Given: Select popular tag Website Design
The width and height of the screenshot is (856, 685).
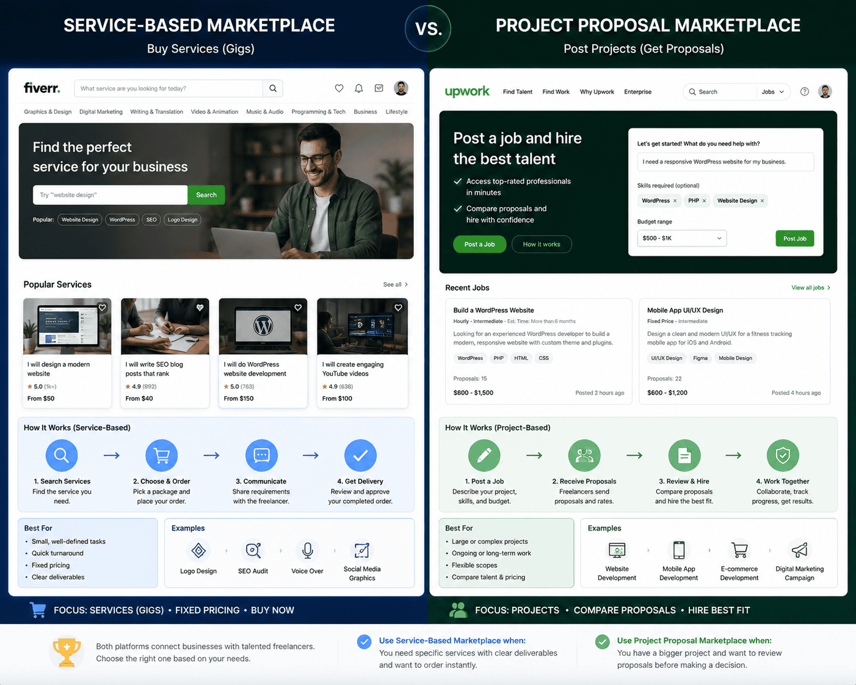Looking at the screenshot, I should pyautogui.click(x=80, y=220).
